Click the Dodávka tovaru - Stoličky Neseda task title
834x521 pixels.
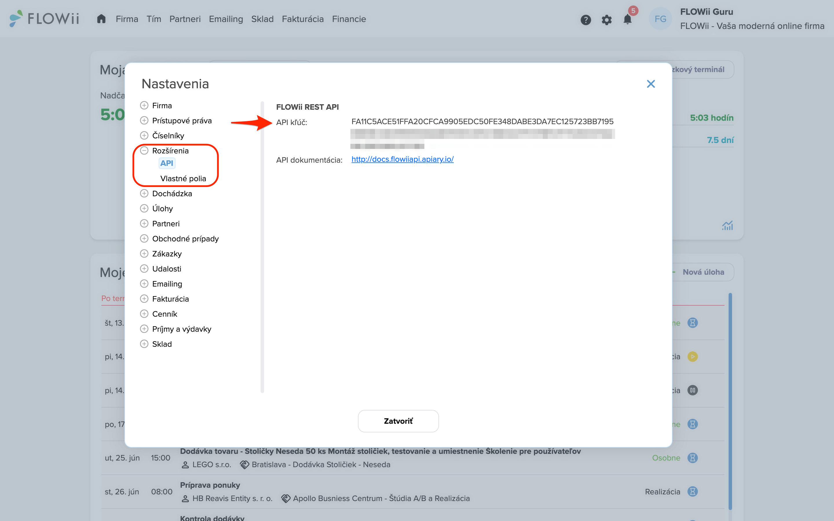coord(380,451)
